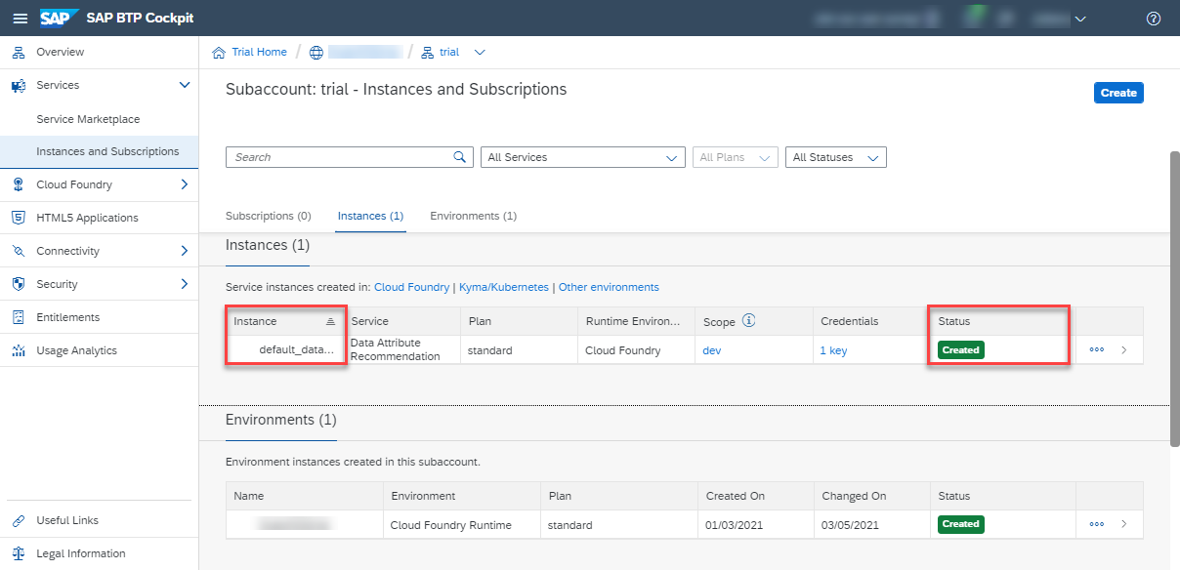Click the Entitlements sidebar icon
1180x570 pixels.
[x=18, y=317]
